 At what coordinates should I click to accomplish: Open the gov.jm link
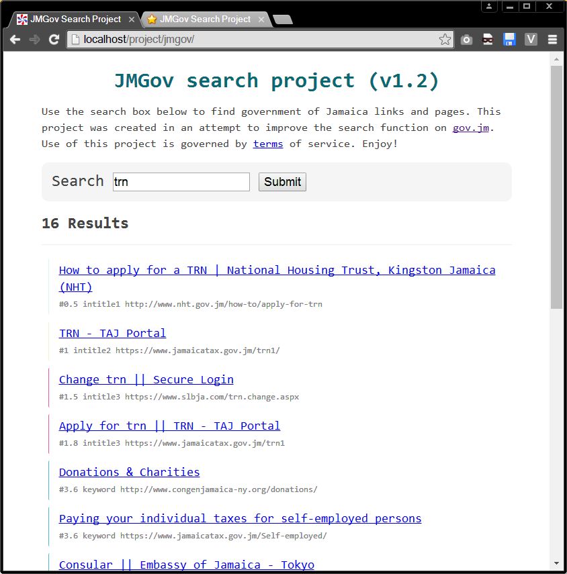pyautogui.click(x=471, y=128)
